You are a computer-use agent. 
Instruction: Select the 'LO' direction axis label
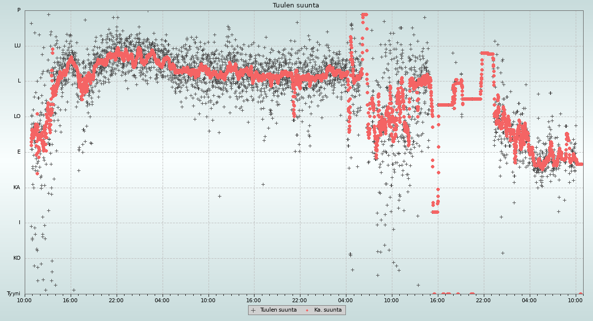coord(17,117)
